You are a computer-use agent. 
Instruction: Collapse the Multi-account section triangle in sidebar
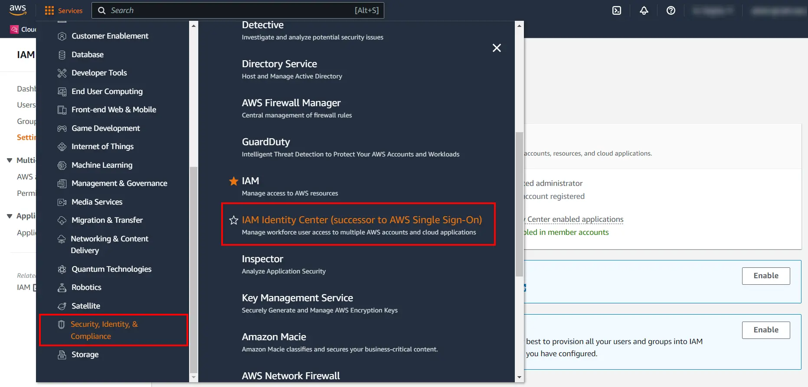(10, 160)
